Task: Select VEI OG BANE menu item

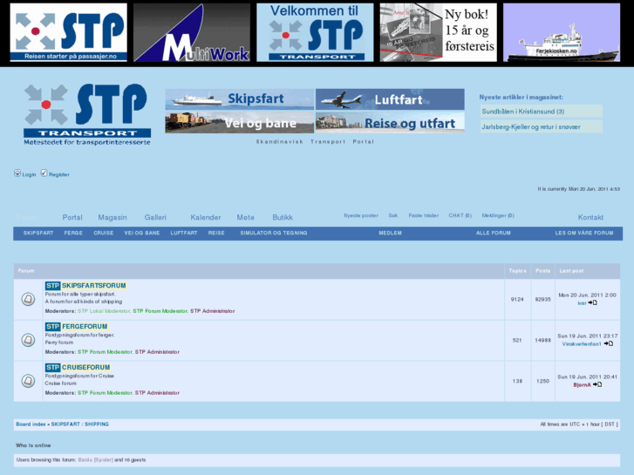Action: [142, 233]
